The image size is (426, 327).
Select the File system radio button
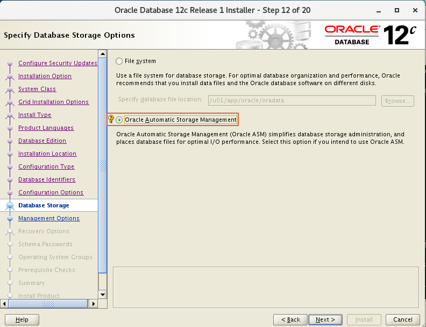[119, 61]
